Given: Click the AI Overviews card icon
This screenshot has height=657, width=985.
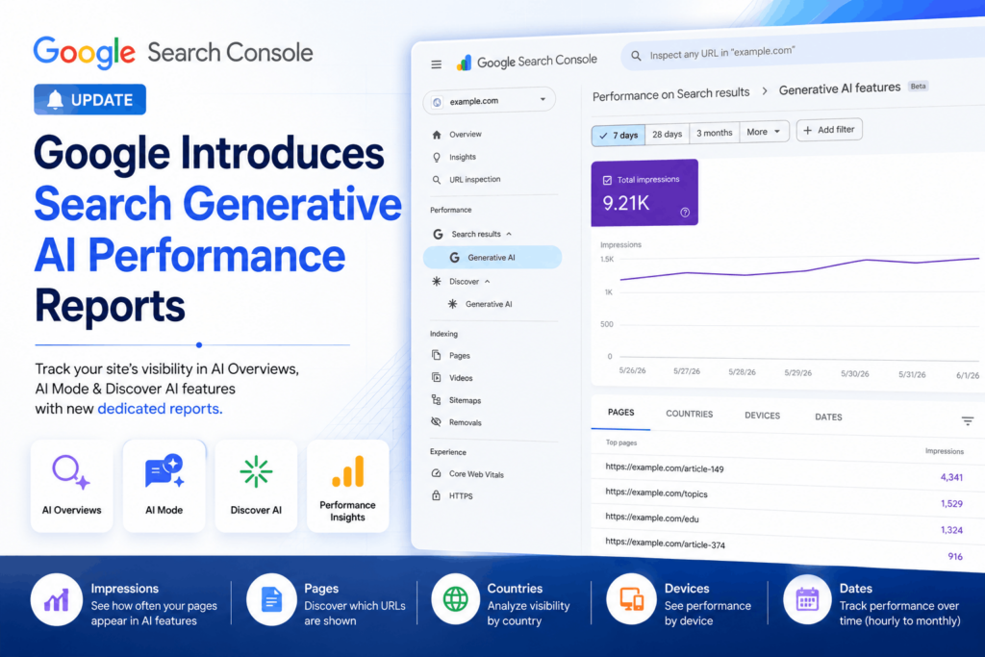Looking at the screenshot, I should pyautogui.click(x=71, y=471).
